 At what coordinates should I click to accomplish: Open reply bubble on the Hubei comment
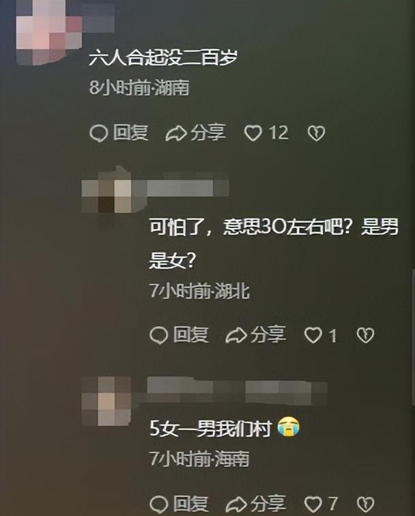click(159, 336)
